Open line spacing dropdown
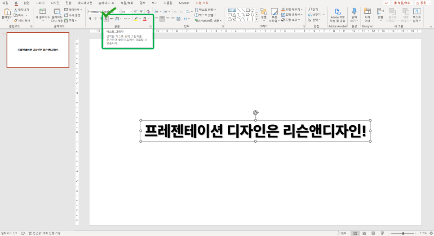The height and width of the screenshot is (236, 434). coord(189,12)
